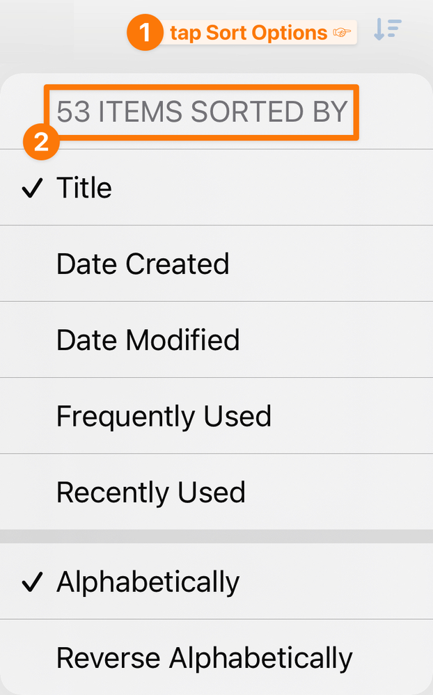This screenshot has height=695, width=433.
Task: Click the orange step 1 badge
Action: 143,33
